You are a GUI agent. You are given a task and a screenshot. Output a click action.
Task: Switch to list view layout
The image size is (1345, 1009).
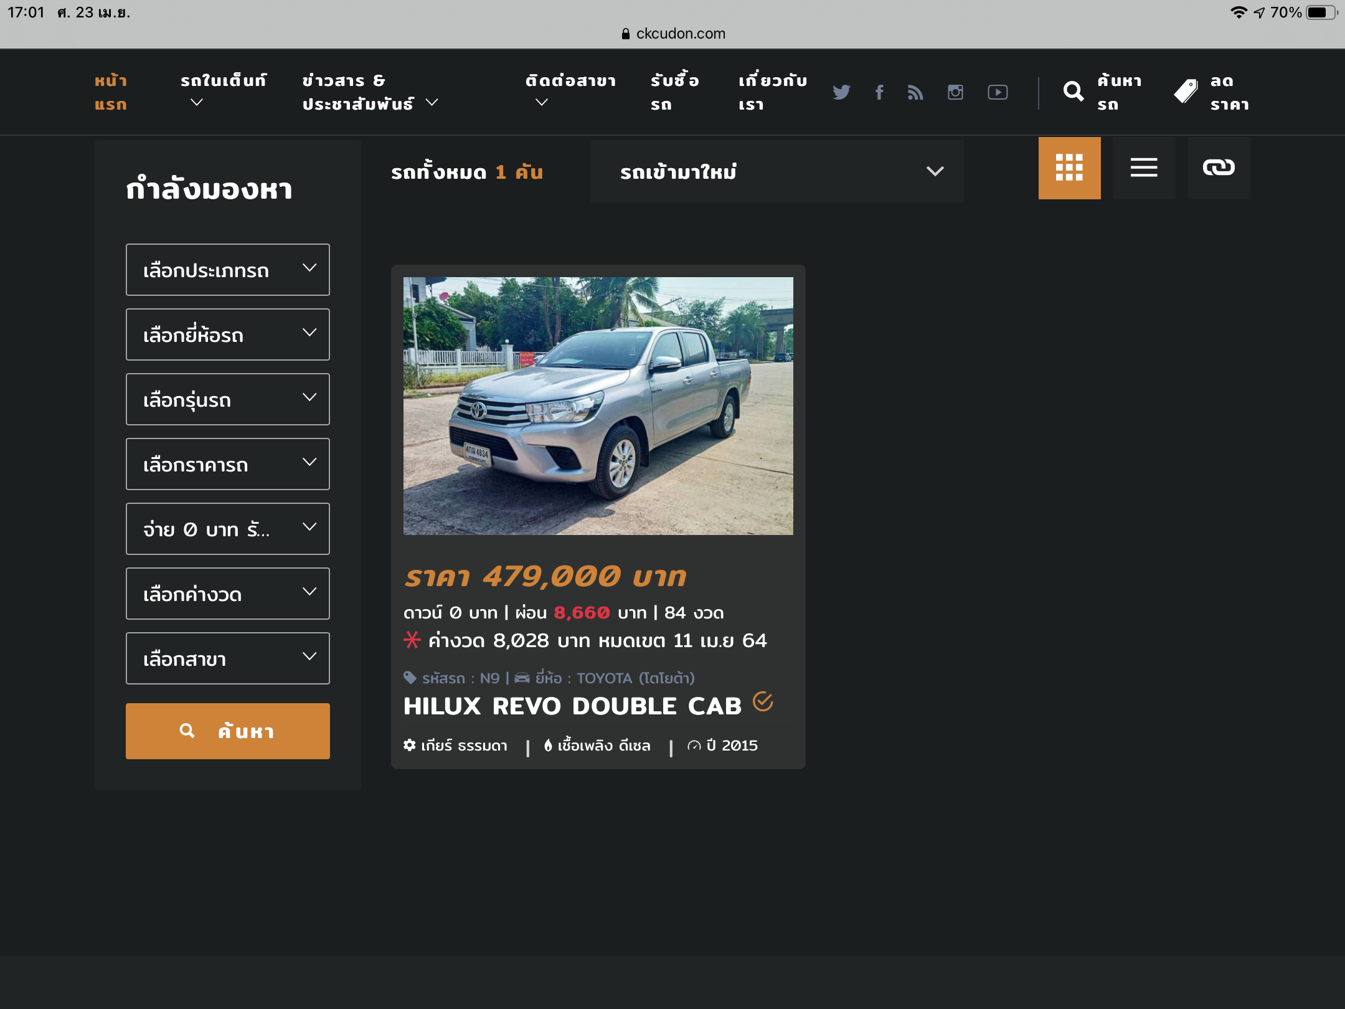tap(1144, 168)
